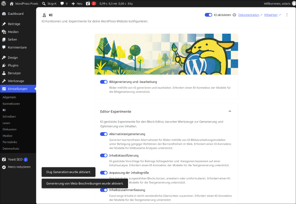
Task: Open Lesen settings submenu
Action: (6, 123)
